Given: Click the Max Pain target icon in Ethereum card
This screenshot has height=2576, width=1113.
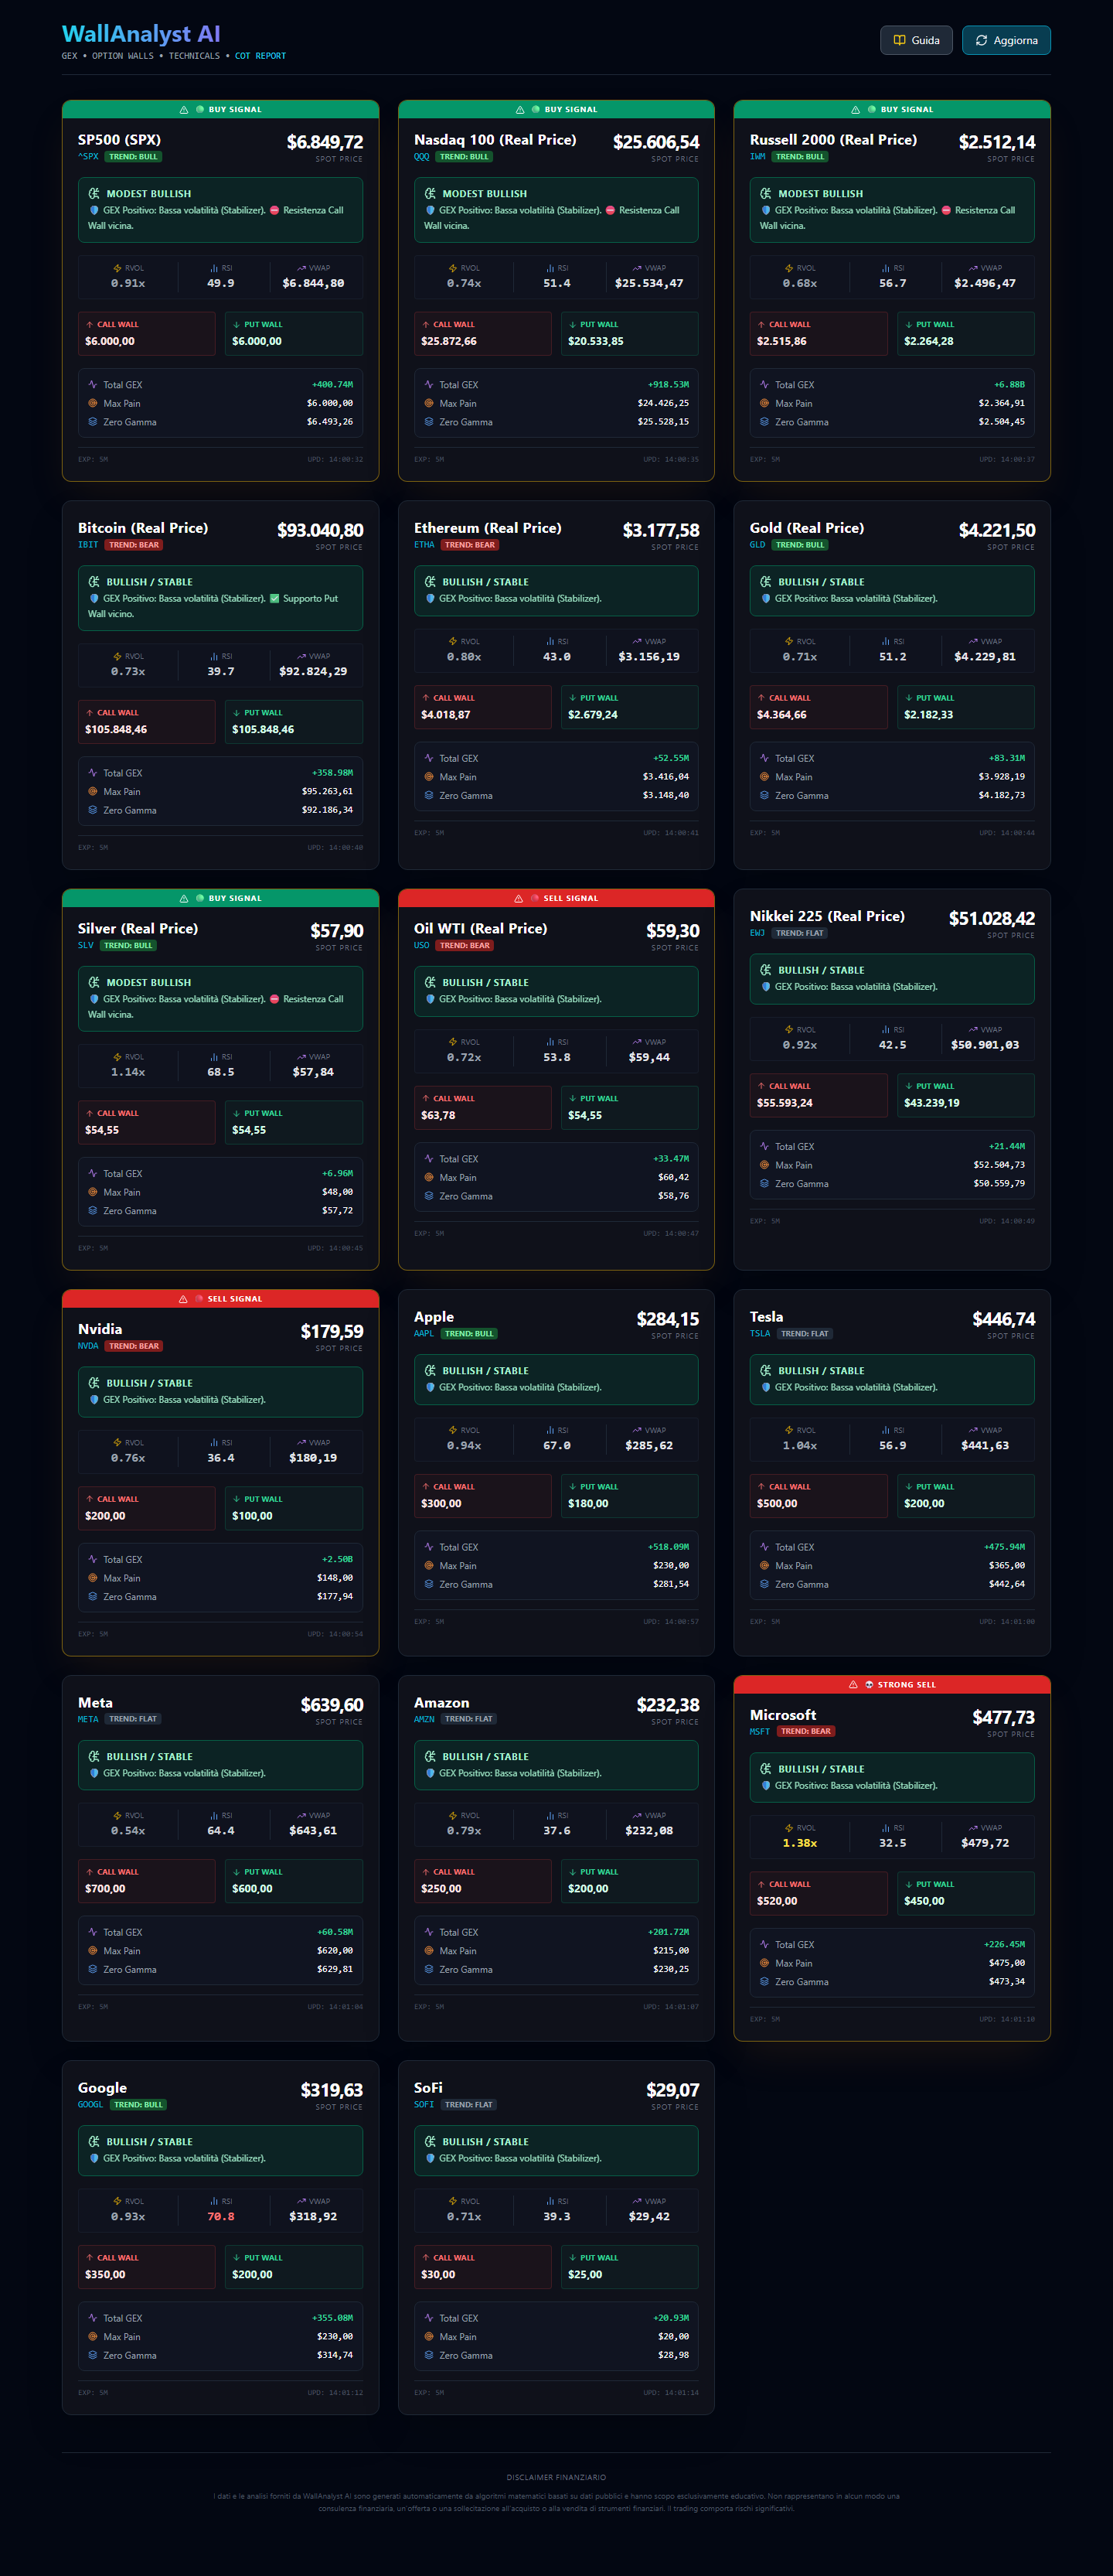Looking at the screenshot, I should click(429, 777).
